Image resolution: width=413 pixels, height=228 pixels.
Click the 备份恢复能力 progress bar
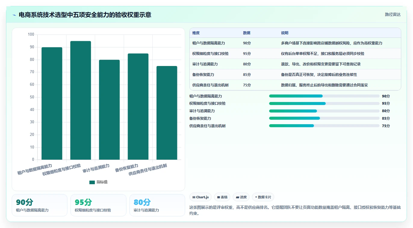[324, 118]
